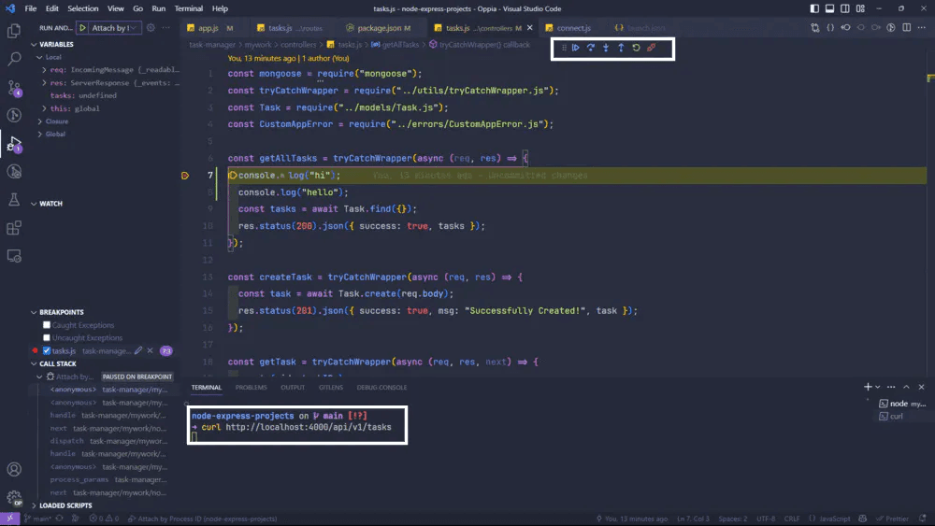Open the Terminal menu
This screenshot has width=935, height=526.
coord(189,8)
